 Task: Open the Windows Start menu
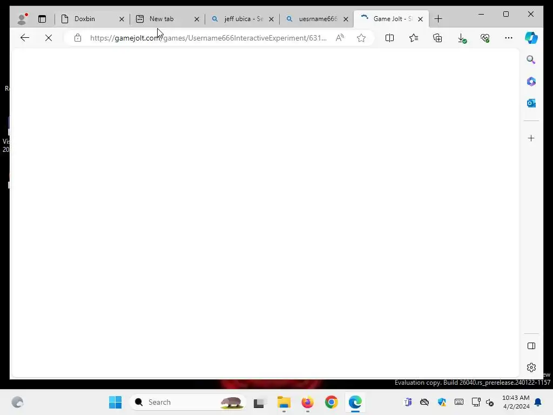[116, 402]
